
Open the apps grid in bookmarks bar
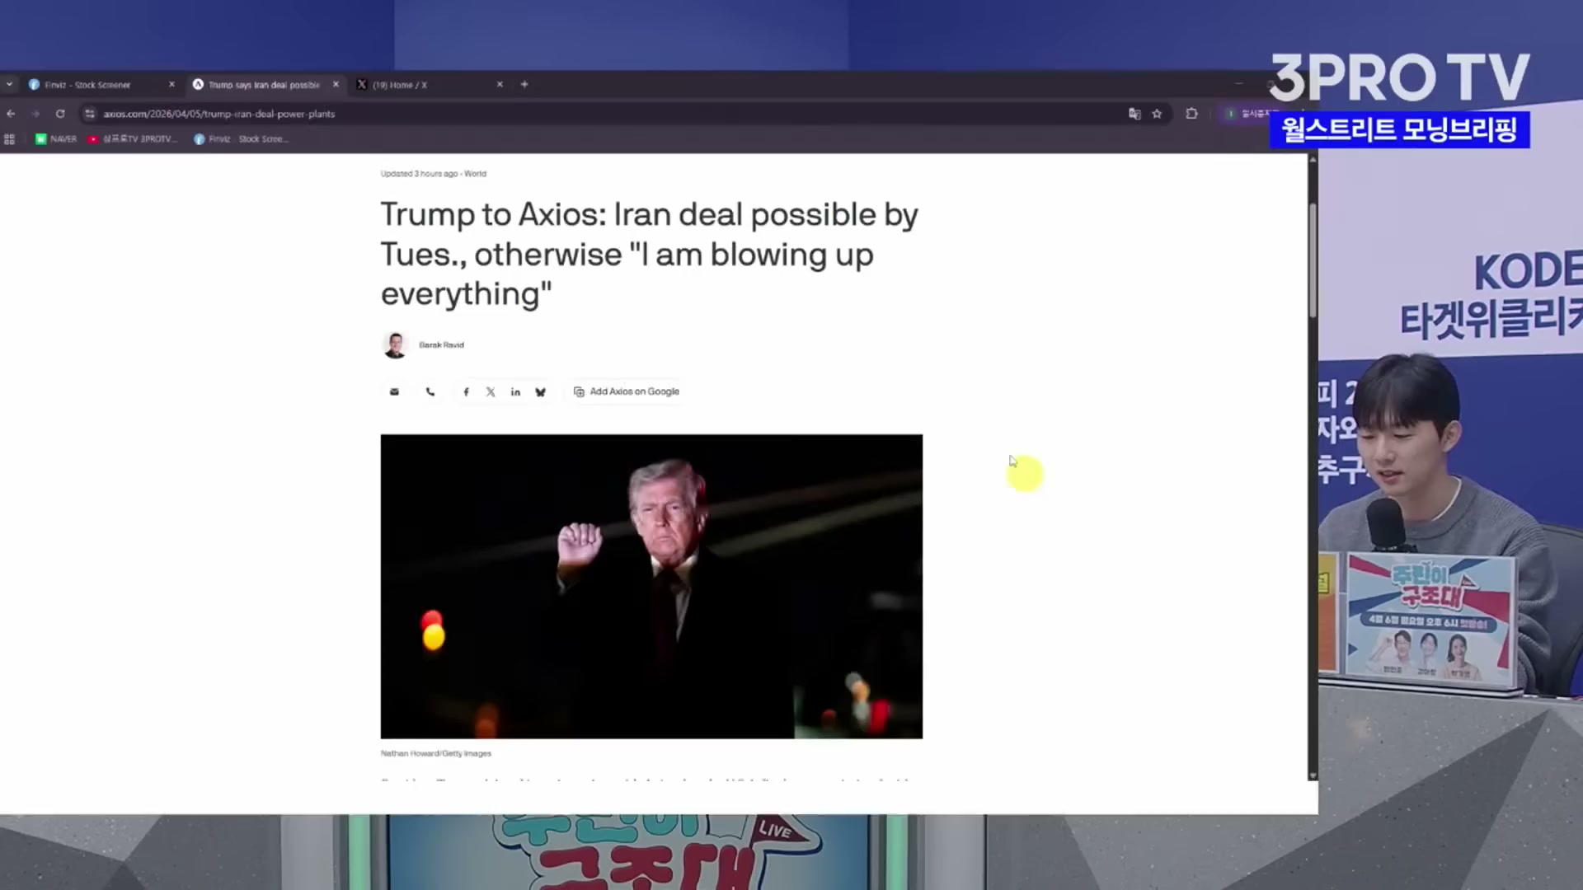[x=10, y=139]
